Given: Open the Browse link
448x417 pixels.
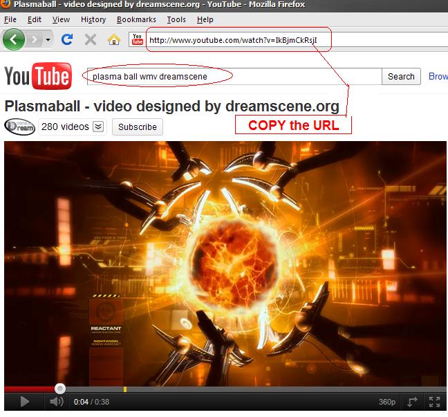Looking at the screenshot, I should [438, 76].
